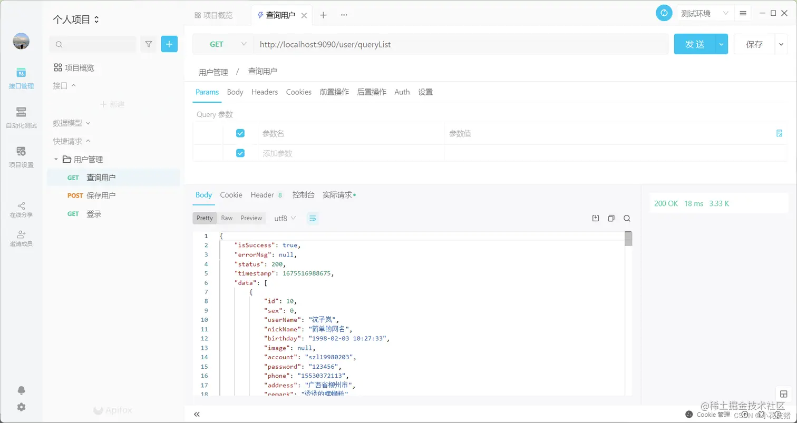Image resolution: width=797 pixels, height=423 pixels.
Task: Switch to response Header tab
Action: click(x=266, y=195)
